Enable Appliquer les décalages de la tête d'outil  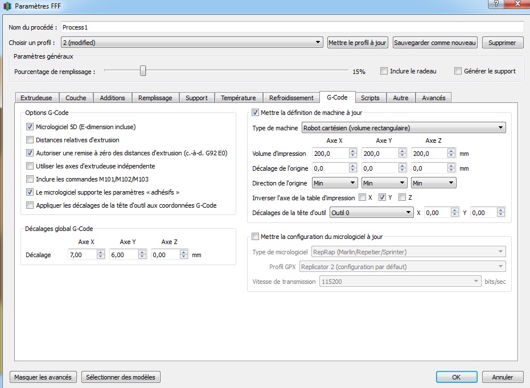coord(30,205)
